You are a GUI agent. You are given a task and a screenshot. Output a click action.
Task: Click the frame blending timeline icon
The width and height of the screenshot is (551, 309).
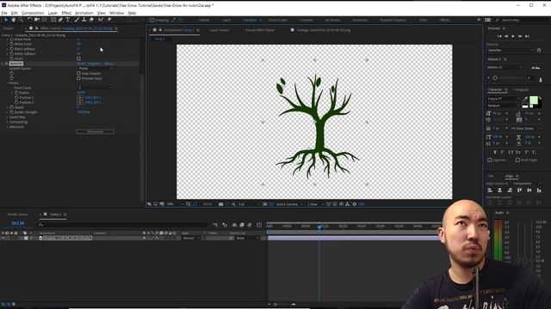(242, 225)
